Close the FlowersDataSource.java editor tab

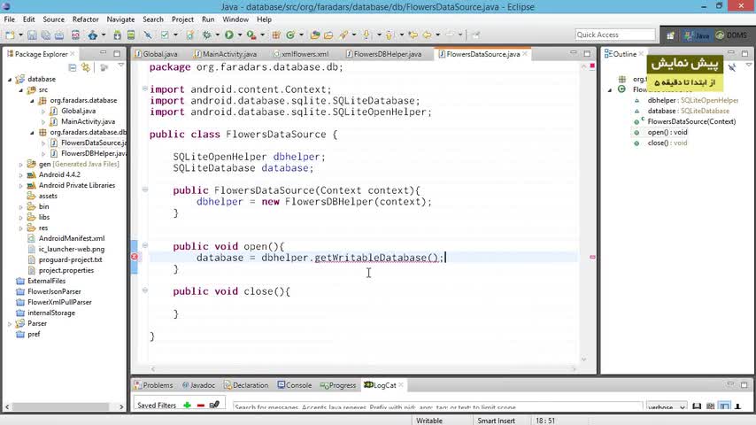[x=525, y=54]
